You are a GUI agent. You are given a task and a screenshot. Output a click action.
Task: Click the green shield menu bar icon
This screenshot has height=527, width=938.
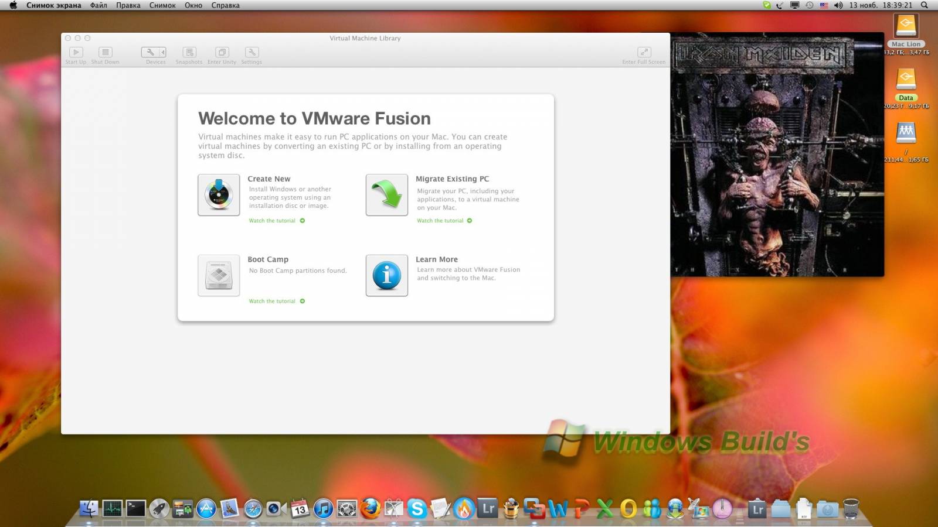(x=767, y=5)
